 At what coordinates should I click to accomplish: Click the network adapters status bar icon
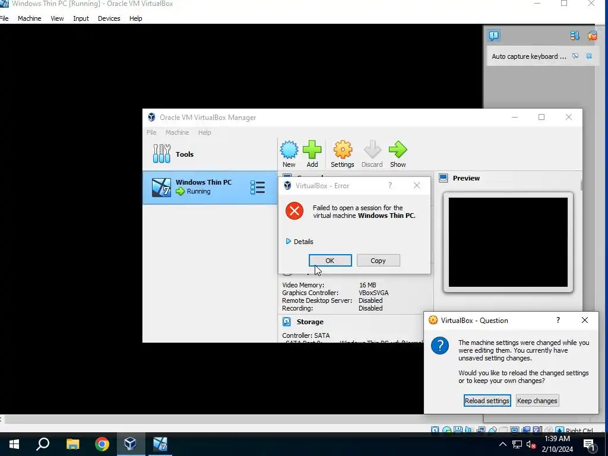coord(481,430)
